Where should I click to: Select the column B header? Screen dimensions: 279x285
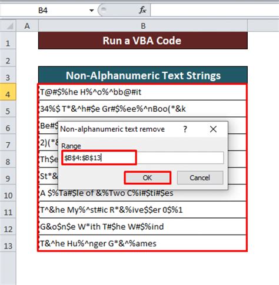point(143,26)
